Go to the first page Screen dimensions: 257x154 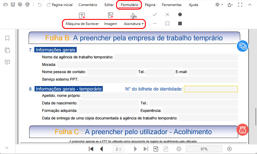(x=91, y=149)
